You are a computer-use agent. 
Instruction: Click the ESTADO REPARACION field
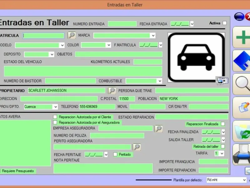tap(192, 117)
